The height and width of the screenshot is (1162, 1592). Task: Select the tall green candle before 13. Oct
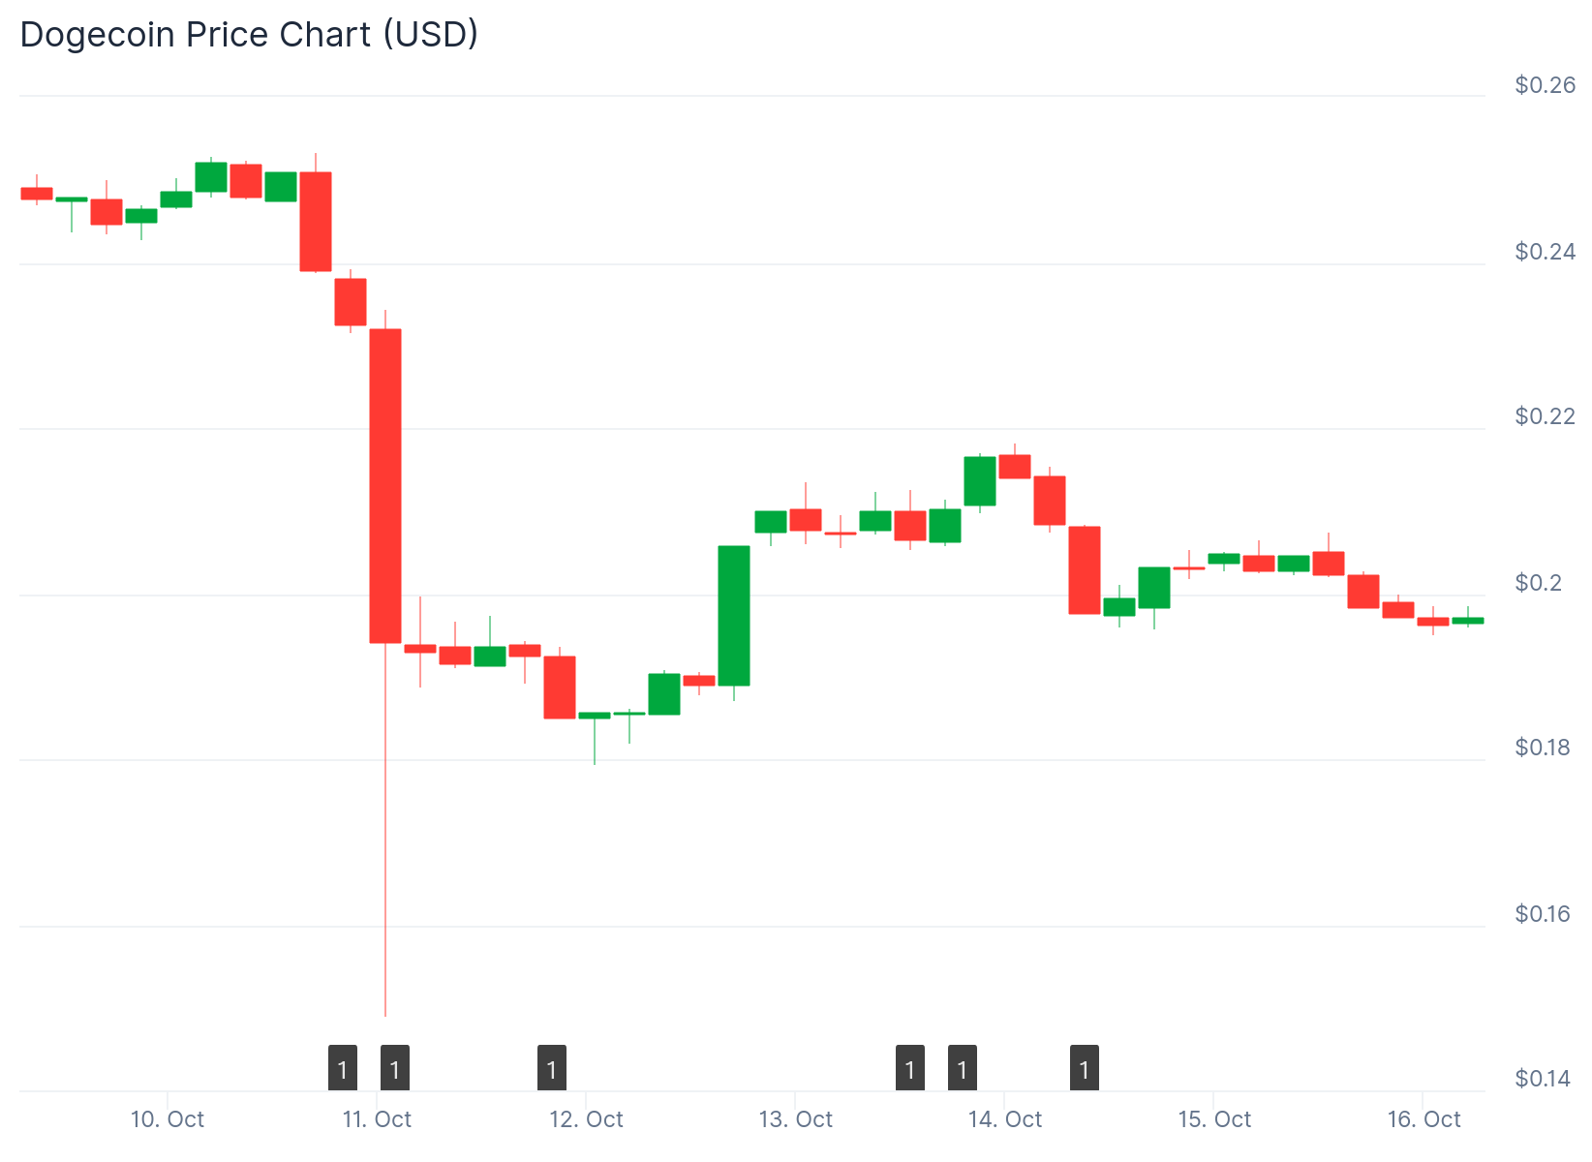734,616
